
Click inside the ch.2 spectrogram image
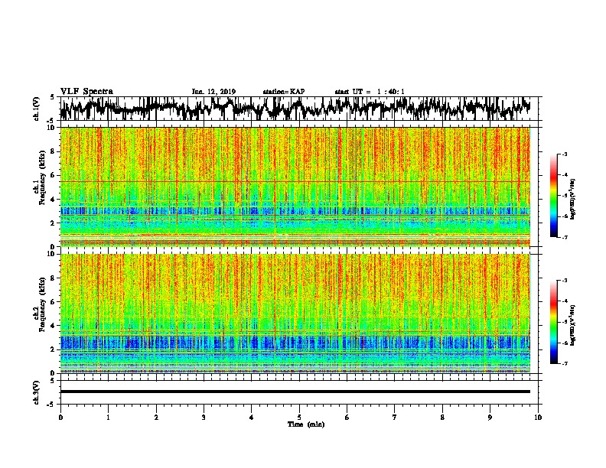tap(295, 314)
